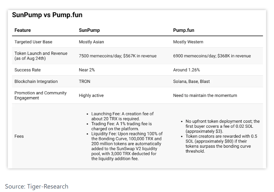Click the Near 2% cell
The height and width of the screenshot is (192, 274).
click(87, 70)
